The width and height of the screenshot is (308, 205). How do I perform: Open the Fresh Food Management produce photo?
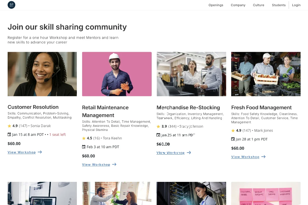pos(266,74)
